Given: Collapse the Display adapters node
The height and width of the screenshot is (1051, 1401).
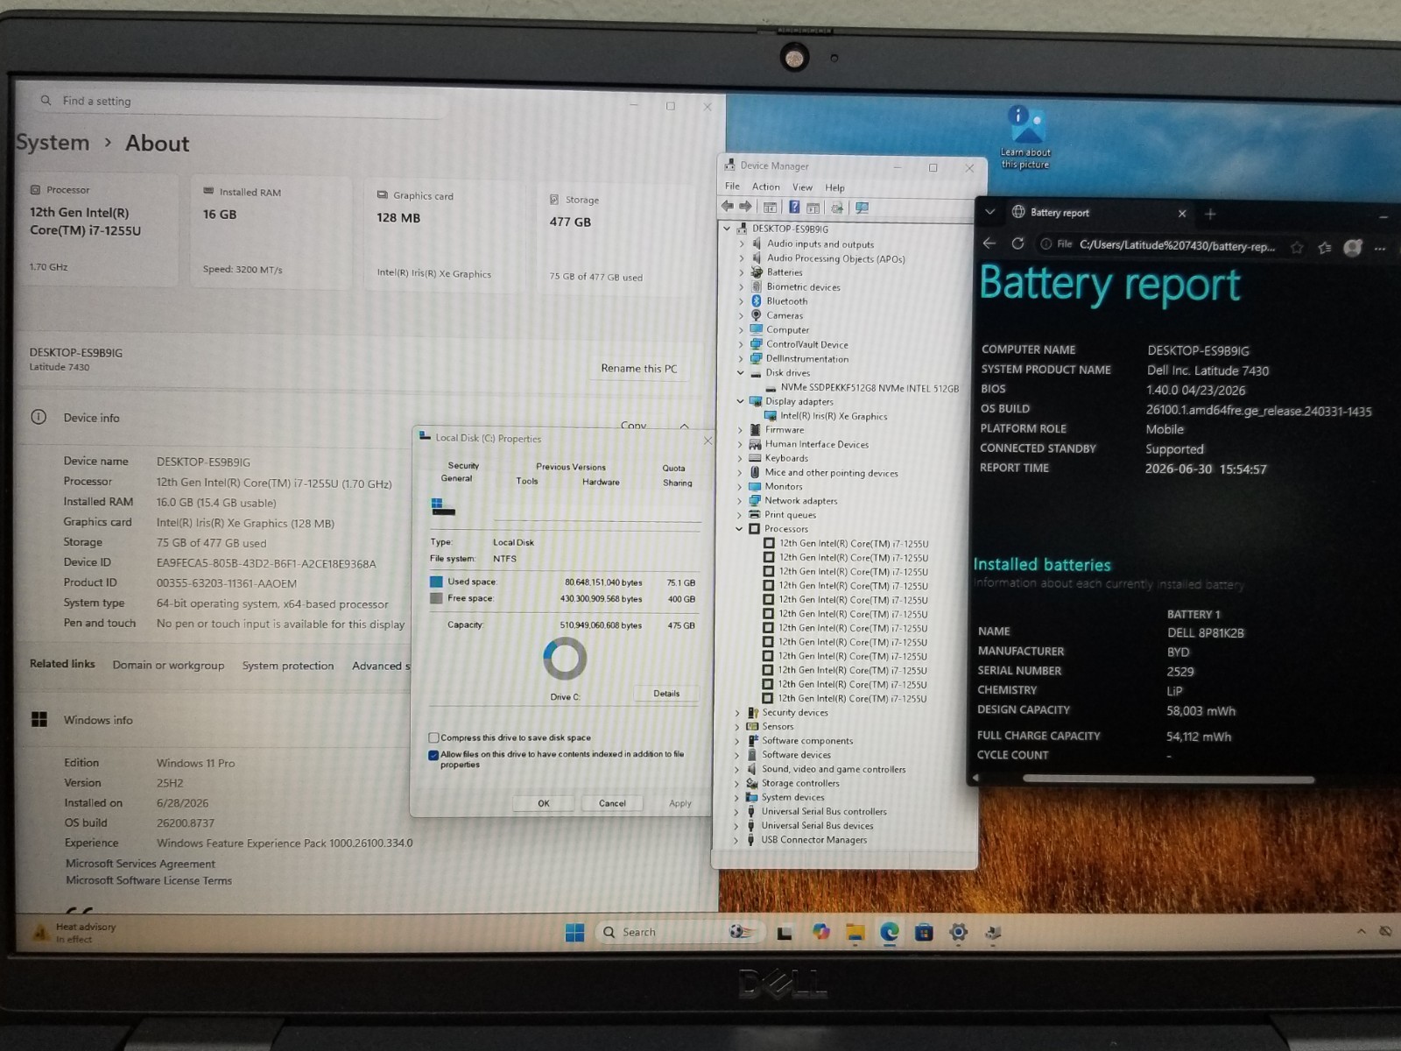Looking at the screenshot, I should [x=740, y=401].
